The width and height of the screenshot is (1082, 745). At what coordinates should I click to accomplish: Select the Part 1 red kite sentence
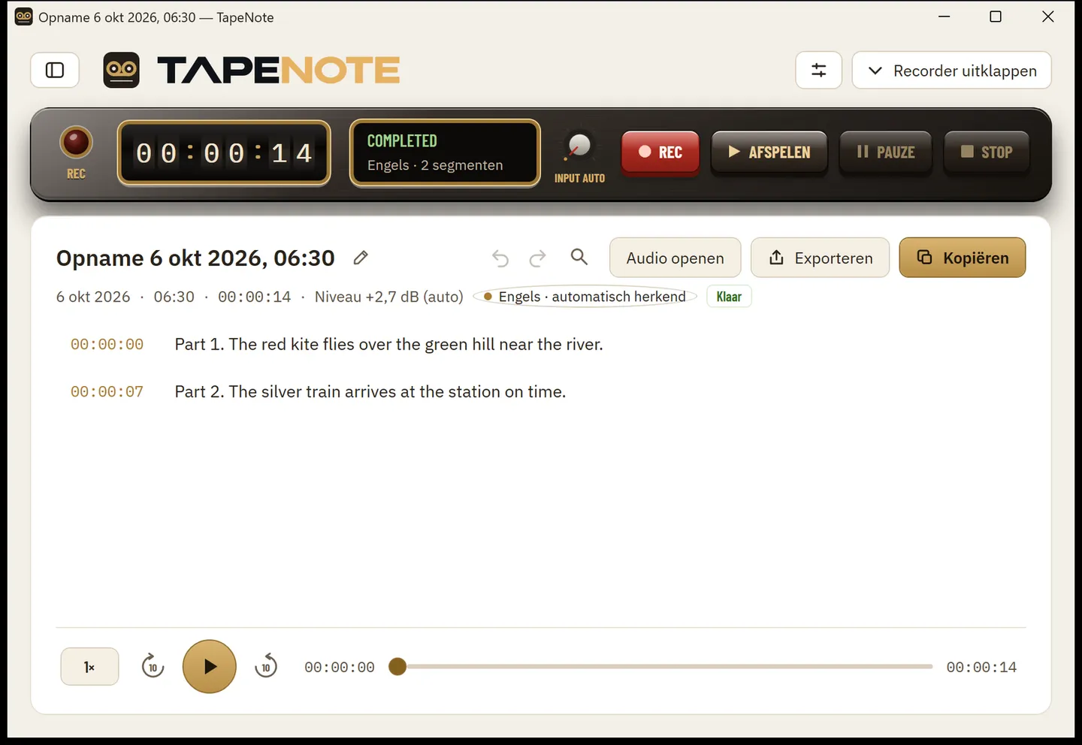388,344
